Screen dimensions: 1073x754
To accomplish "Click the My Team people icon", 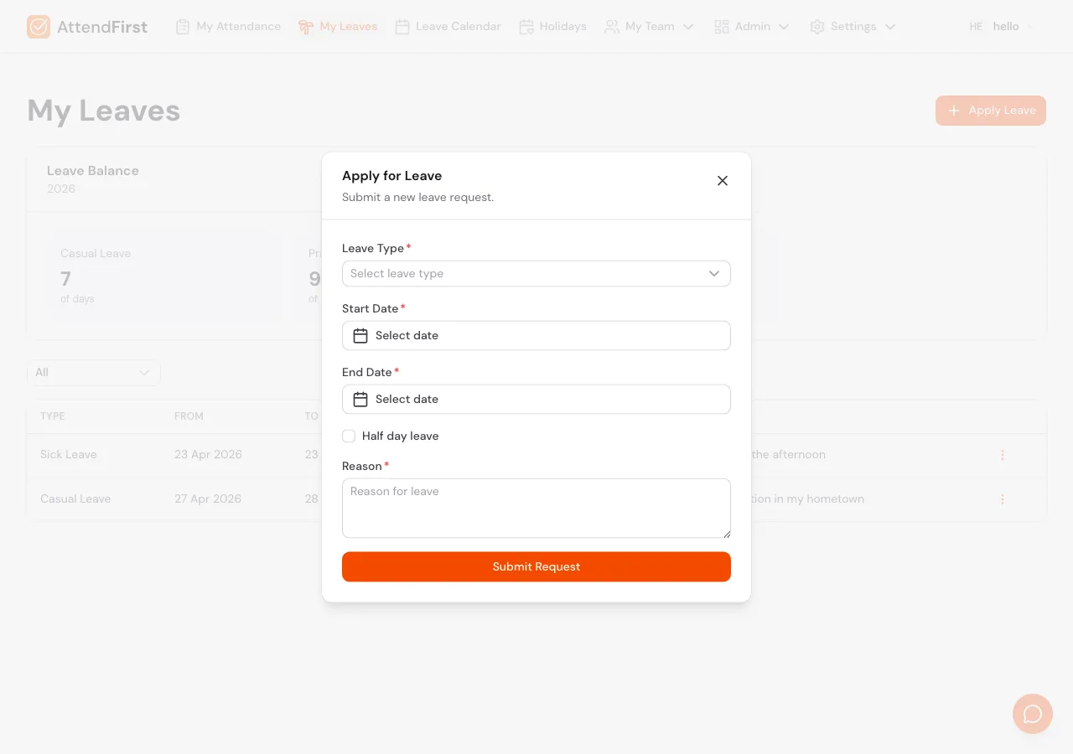I will [613, 26].
